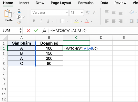This screenshot has height=102, width=138.
Task: Click cell A5 containing C
Action: tap(22, 63)
